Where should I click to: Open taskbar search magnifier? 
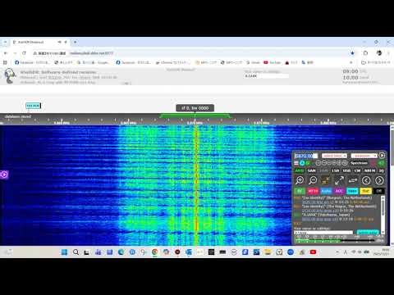76,252
